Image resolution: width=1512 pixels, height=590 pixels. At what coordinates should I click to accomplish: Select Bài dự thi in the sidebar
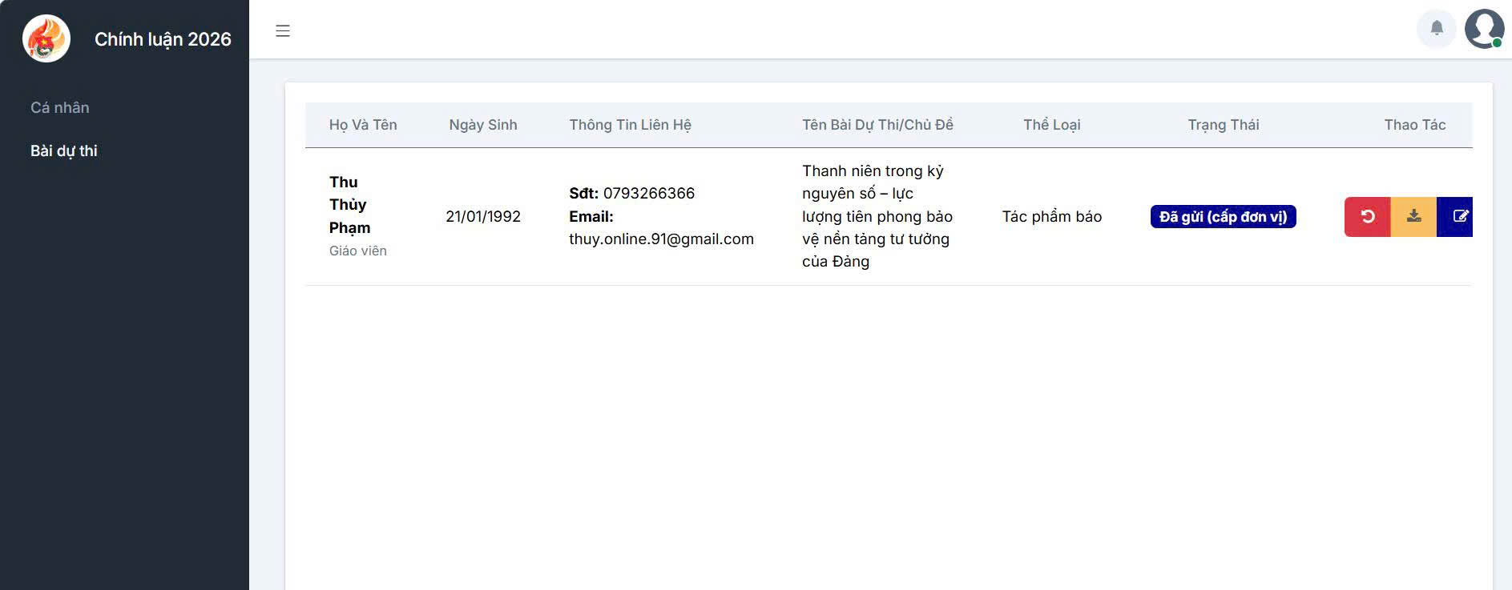64,151
